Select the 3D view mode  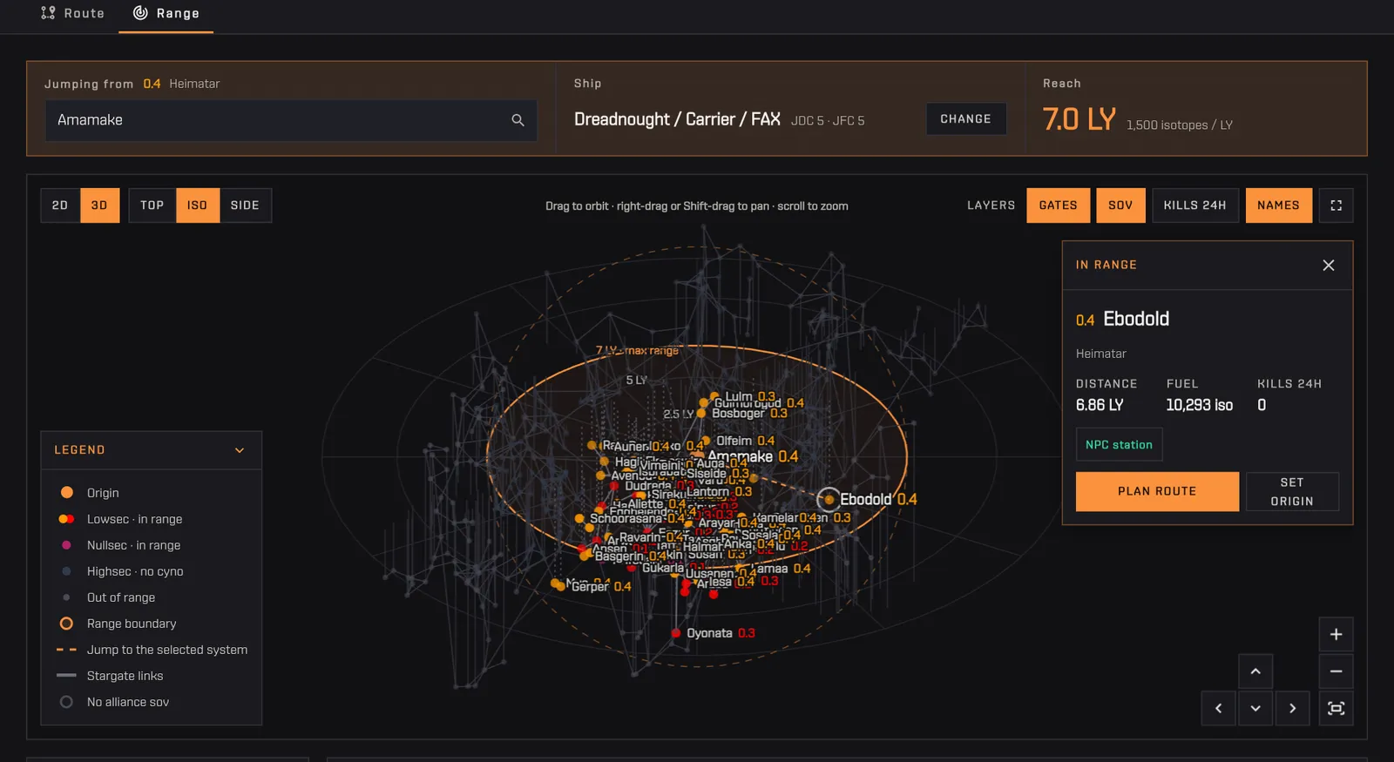[x=99, y=206]
